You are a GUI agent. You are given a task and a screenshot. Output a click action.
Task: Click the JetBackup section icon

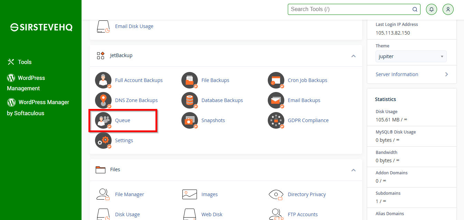[101, 55]
